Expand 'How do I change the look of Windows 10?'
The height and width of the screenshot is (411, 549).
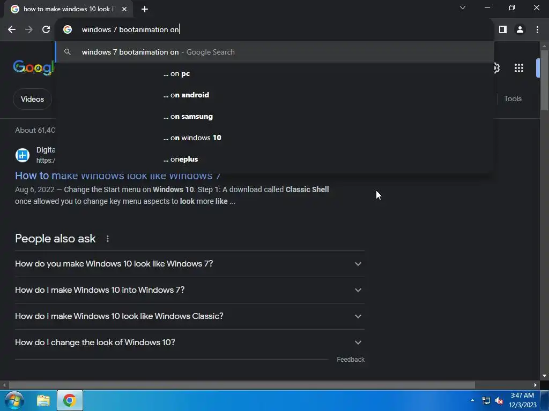click(x=189, y=342)
